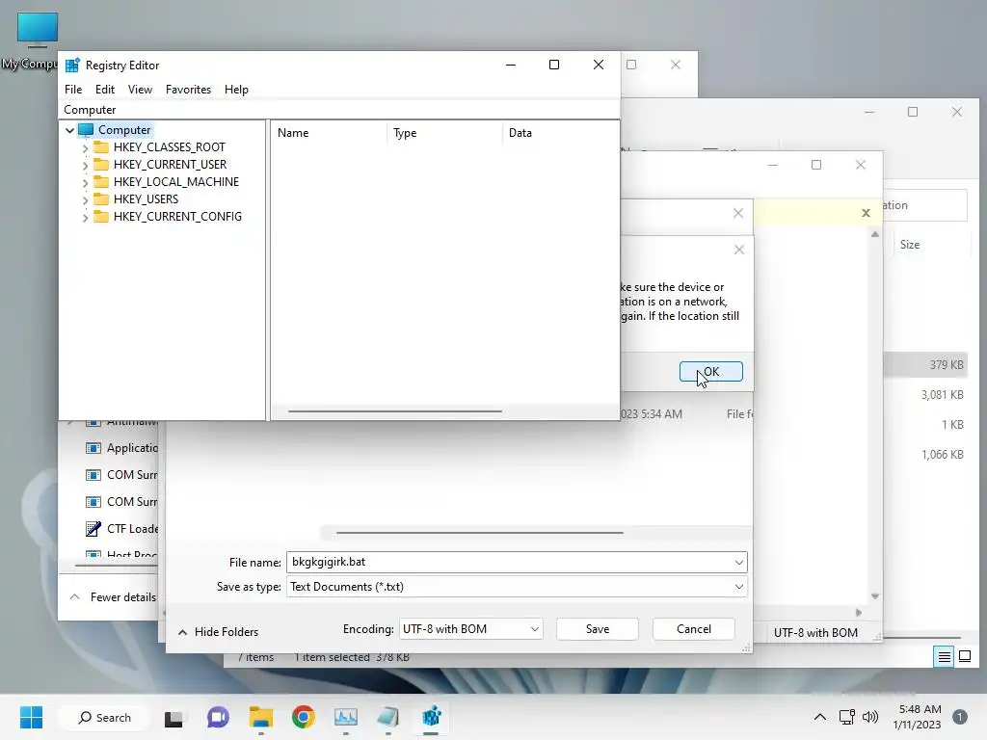Click the Computer icon in registry tree
Viewport: 987px width, 740px height.
coord(86,130)
